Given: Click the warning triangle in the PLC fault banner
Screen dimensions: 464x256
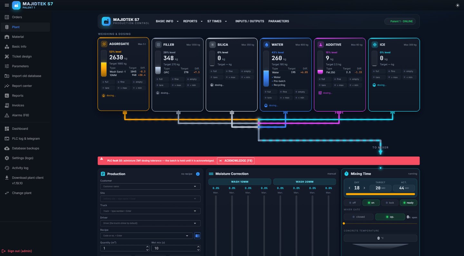Looking at the screenshot, I should pyautogui.click(x=101, y=159).
